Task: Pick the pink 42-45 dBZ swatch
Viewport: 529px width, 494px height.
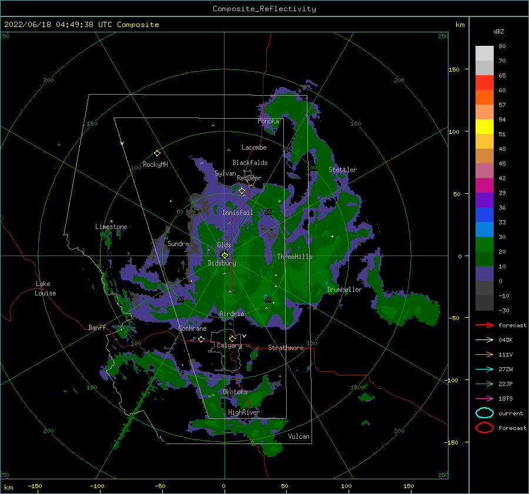Action: click(484, 170)
